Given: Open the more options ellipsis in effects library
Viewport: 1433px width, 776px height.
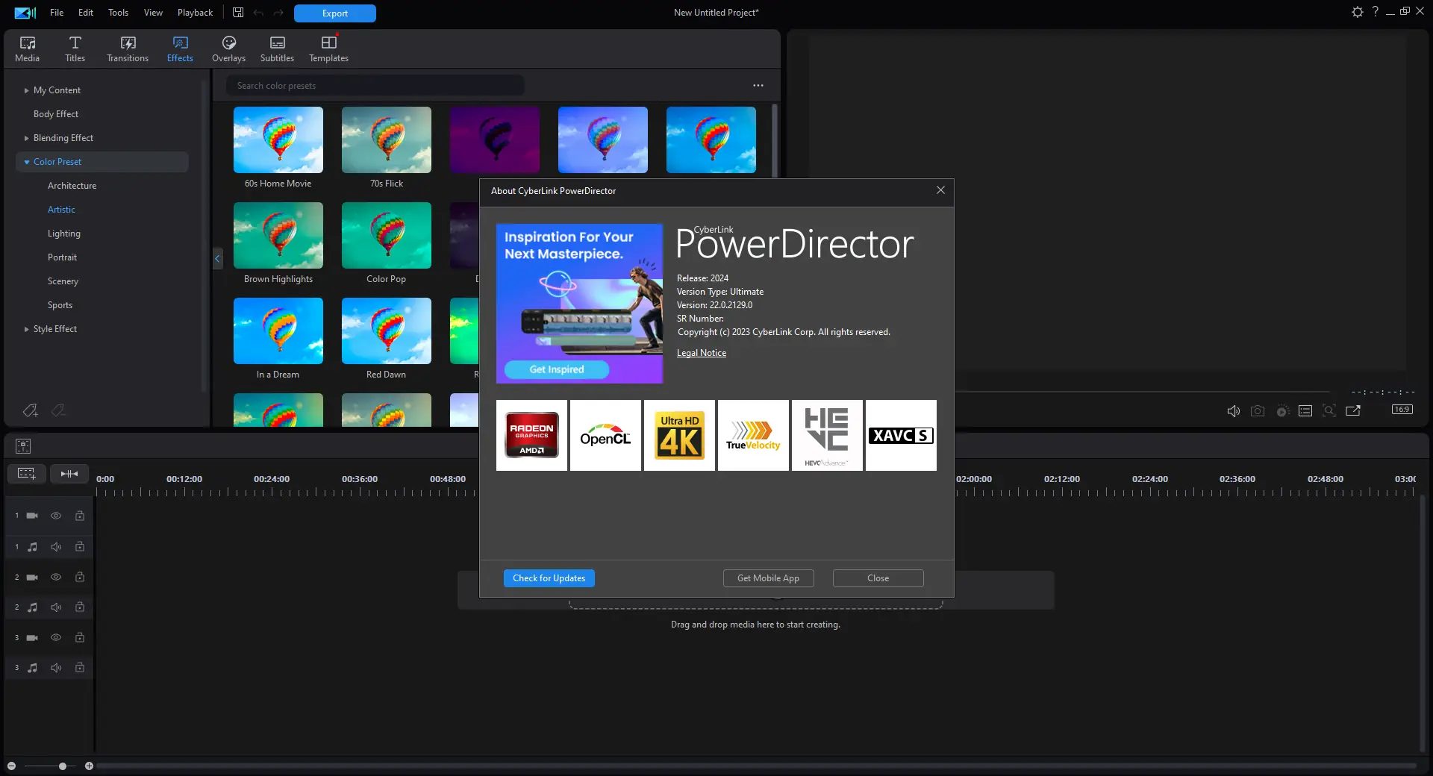Looking at the screenshot, I should (758, 86).
